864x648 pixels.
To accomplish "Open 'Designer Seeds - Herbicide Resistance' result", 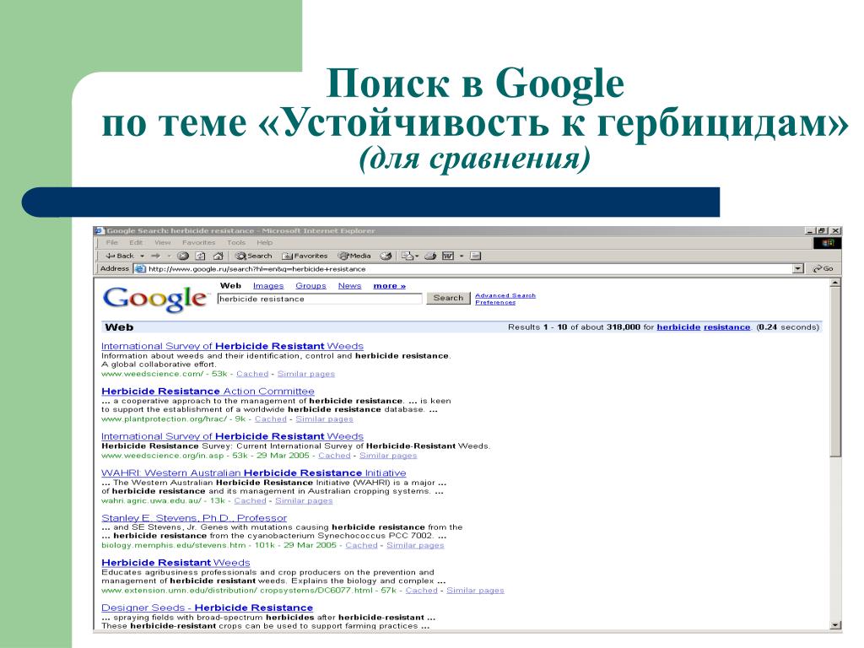I will [x=208, y=607].
